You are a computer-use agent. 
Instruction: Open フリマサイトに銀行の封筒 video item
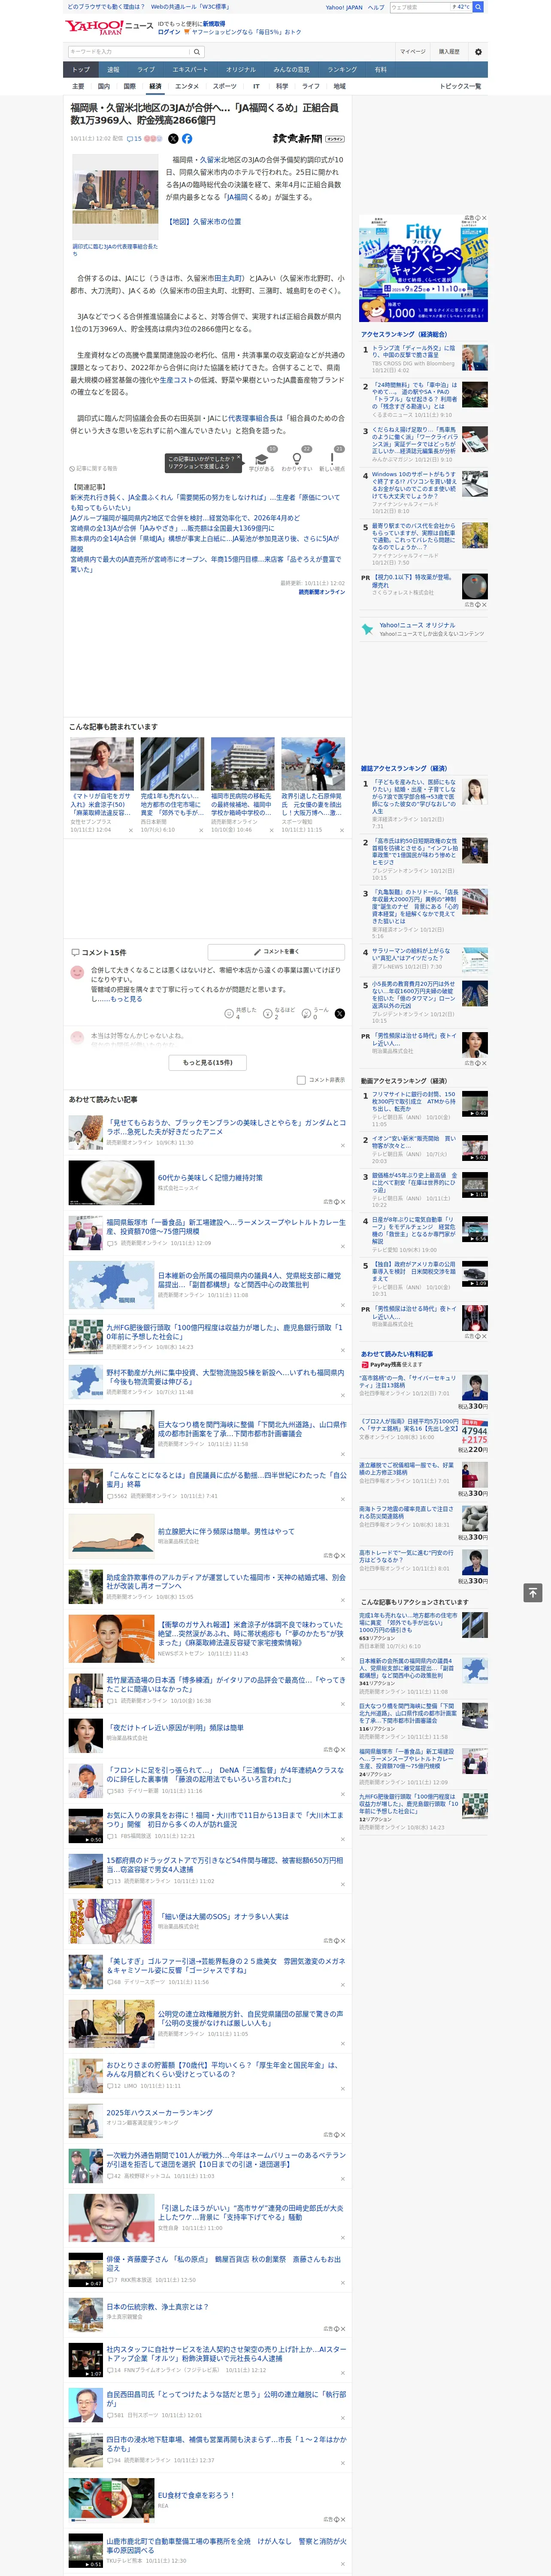point(414,1101)
